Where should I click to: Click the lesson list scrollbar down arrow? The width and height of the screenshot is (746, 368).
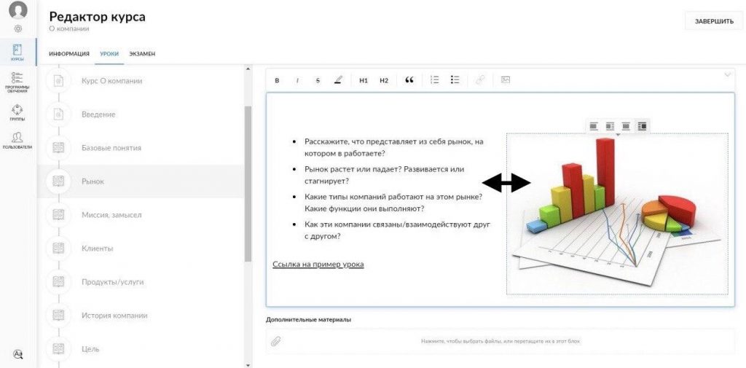[x=248, y=364]
